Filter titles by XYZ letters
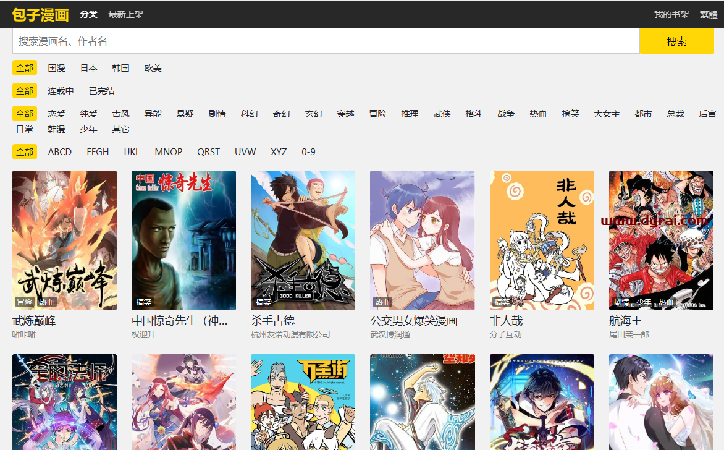 [x=279, y=152]
